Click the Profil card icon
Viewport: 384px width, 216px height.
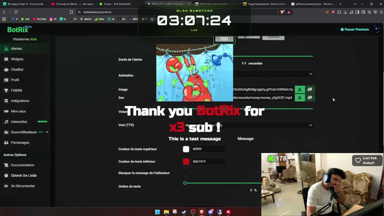[x=6, y=80]
